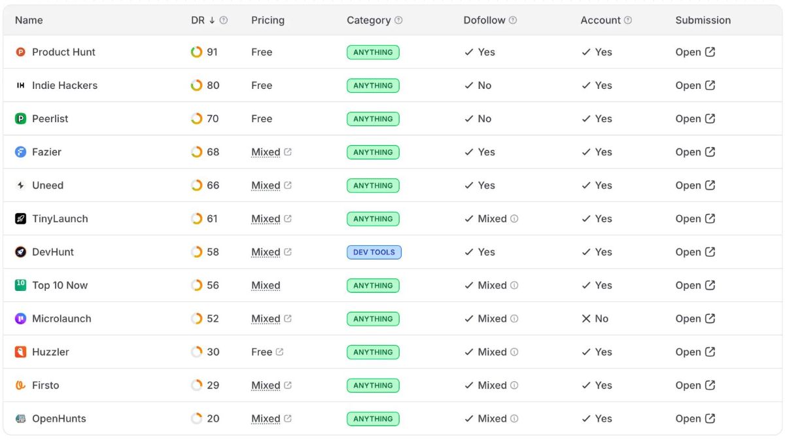
Task: Click the Top 10 Now logo icon
Action: [20, 285]
